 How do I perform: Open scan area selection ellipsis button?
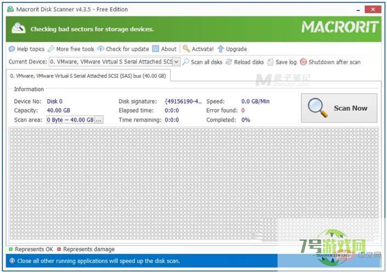tap(99, 120)
